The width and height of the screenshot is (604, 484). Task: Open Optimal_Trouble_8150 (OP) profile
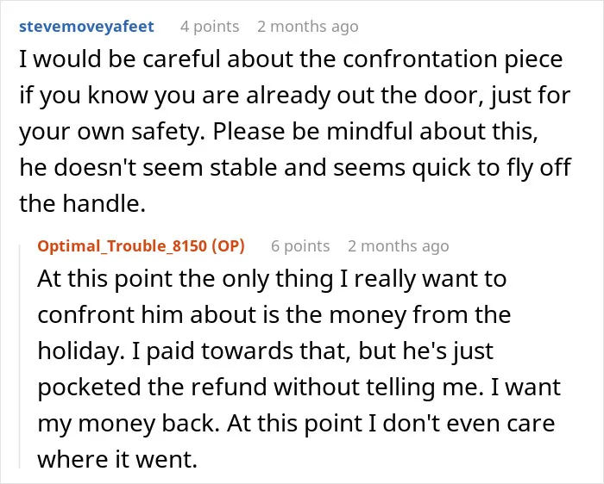[x=141, y=246]
